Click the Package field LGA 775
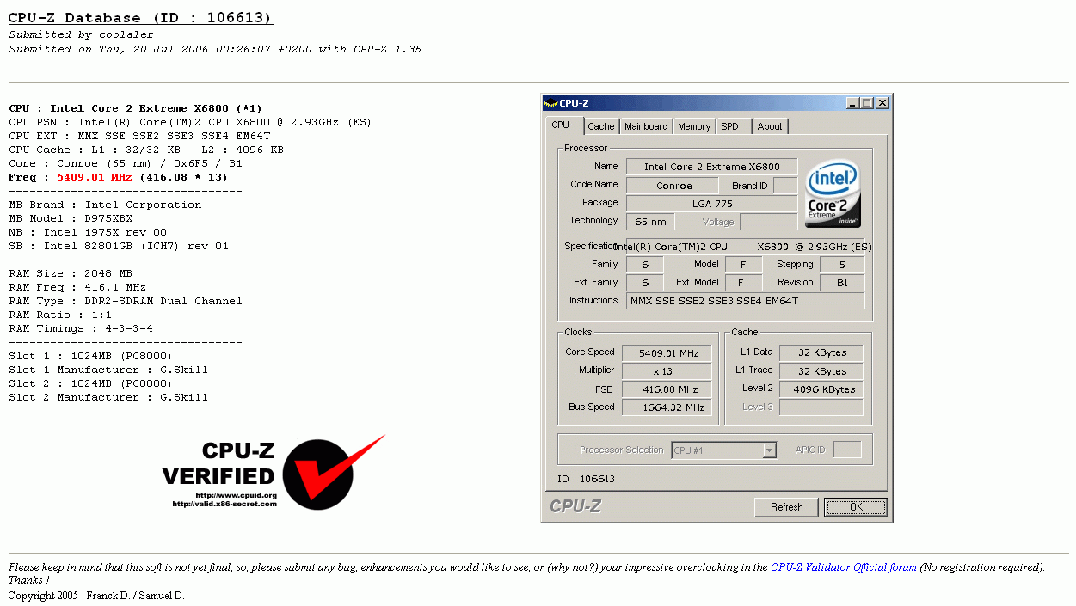 [711, 204]
